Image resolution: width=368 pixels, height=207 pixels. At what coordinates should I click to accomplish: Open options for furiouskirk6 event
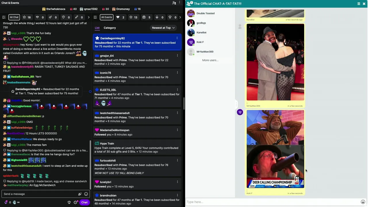177,160
